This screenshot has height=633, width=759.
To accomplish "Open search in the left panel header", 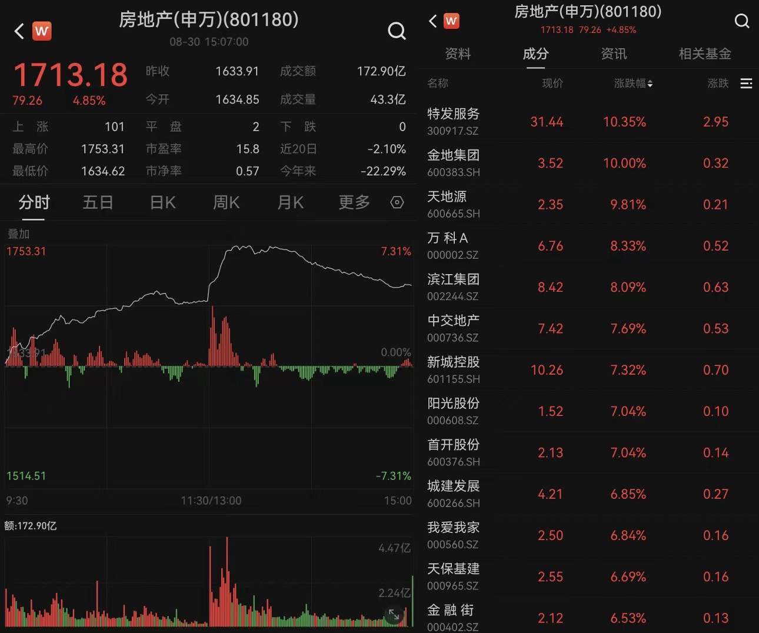I will (x=397, y=31).
